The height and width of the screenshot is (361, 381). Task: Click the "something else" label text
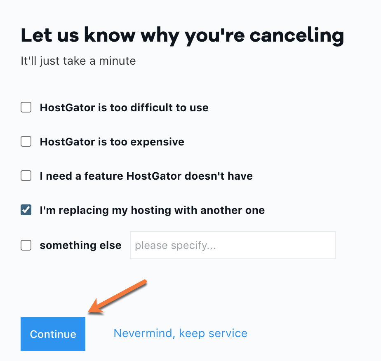coord(80,246)
